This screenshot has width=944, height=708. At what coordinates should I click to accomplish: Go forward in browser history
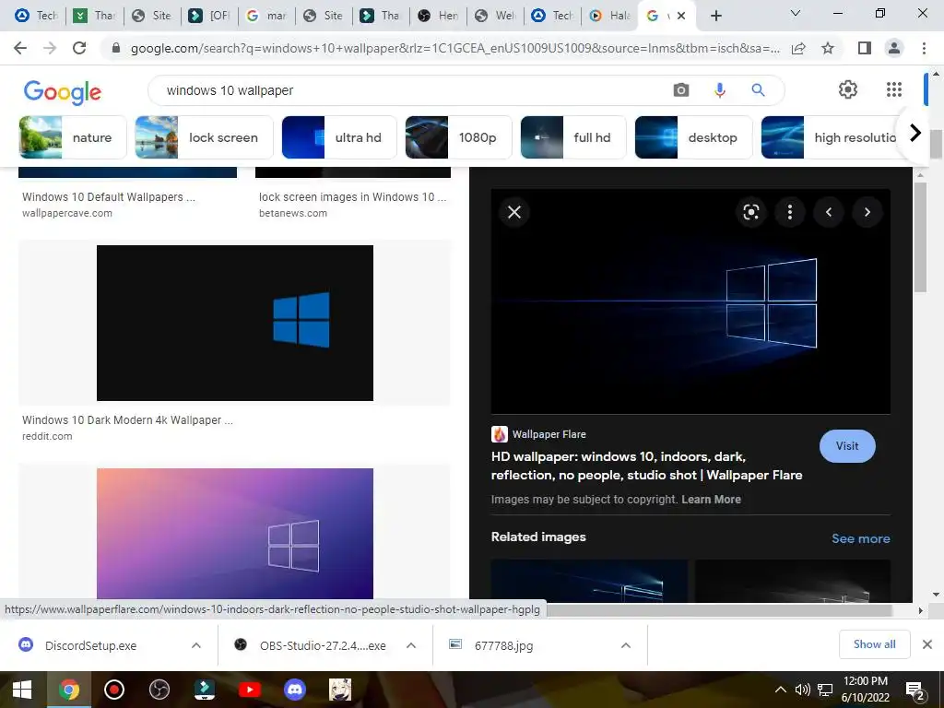[50, 48]
